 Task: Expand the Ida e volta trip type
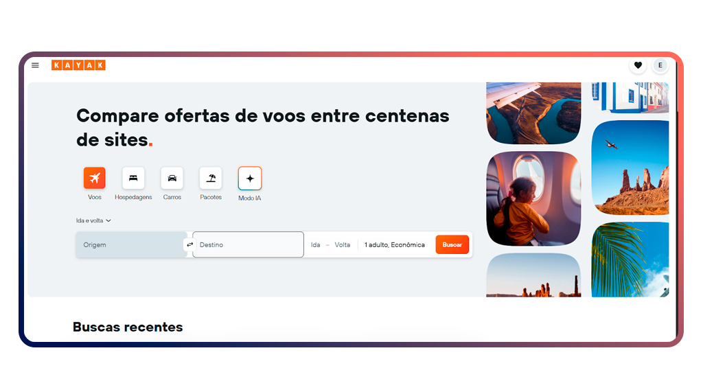[x=93, y=220]
